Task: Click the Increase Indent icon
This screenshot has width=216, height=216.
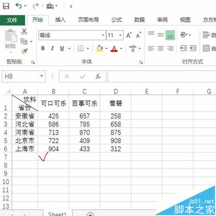Action: [x=193, y=48]
